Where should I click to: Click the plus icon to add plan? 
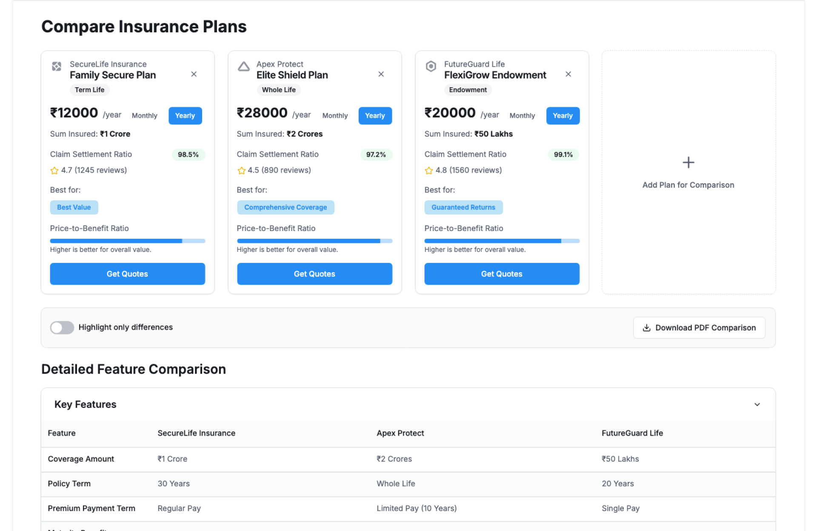coord(688,163)
